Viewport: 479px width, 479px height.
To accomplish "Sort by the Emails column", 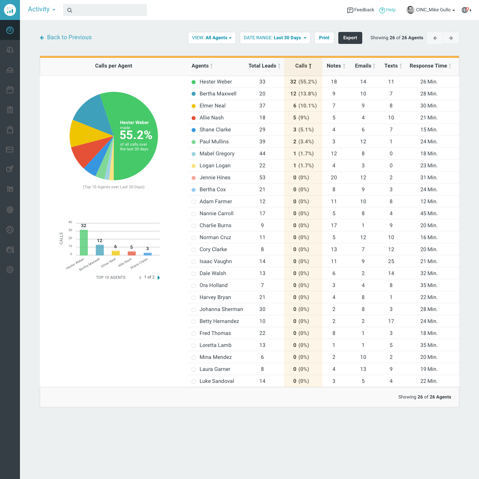I will pyautogui.click(x=365, y=66).
